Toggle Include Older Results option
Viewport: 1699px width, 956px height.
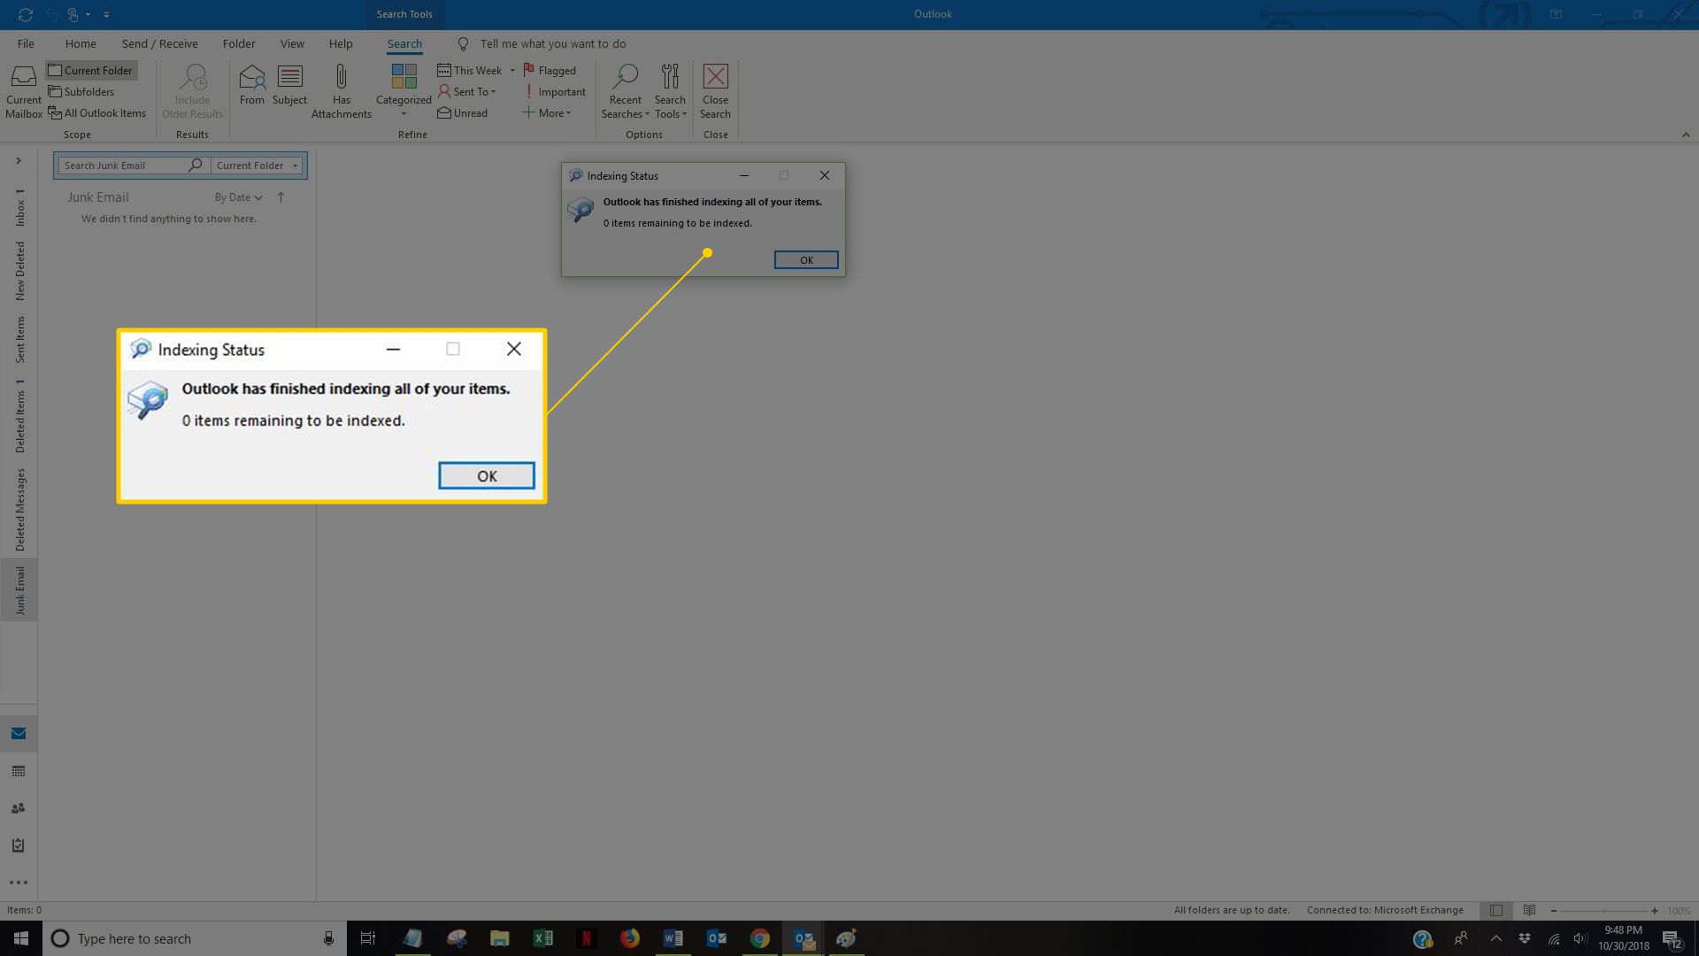190,91
